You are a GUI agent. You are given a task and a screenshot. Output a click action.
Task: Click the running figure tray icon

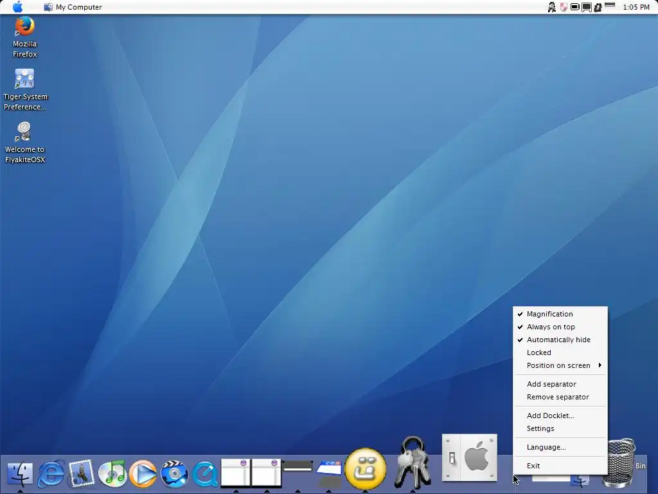[x=552, y=6]
